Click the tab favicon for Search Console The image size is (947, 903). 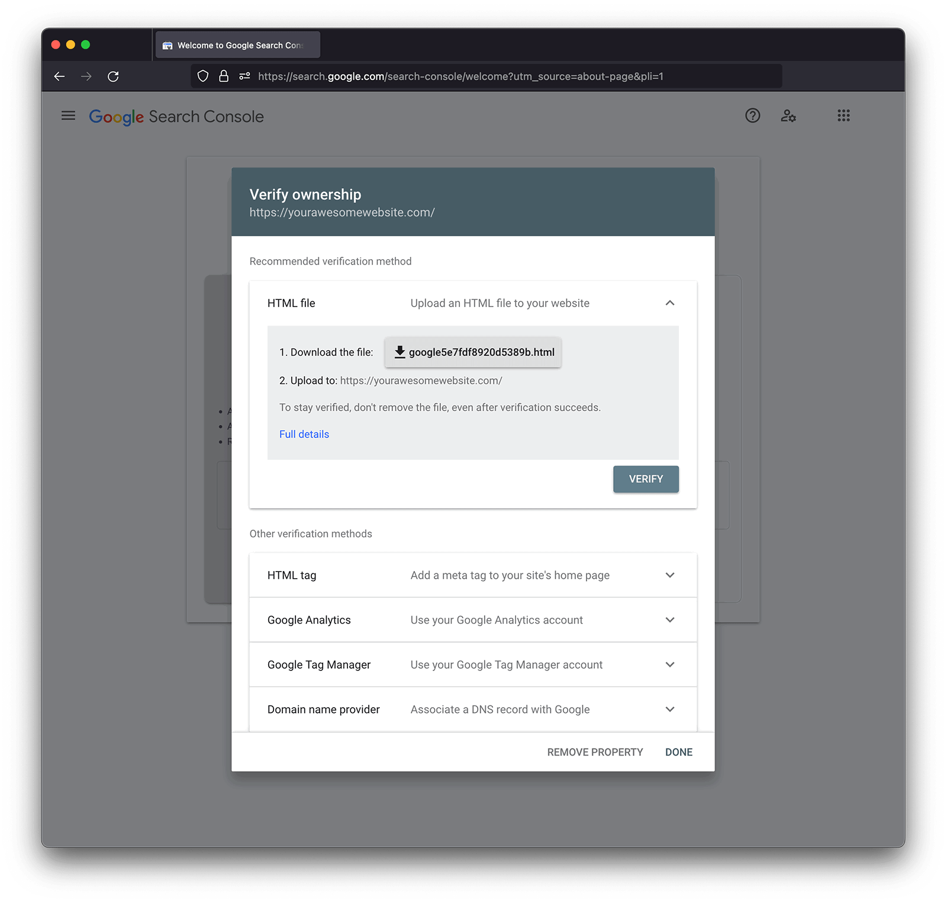coord(168,46)
